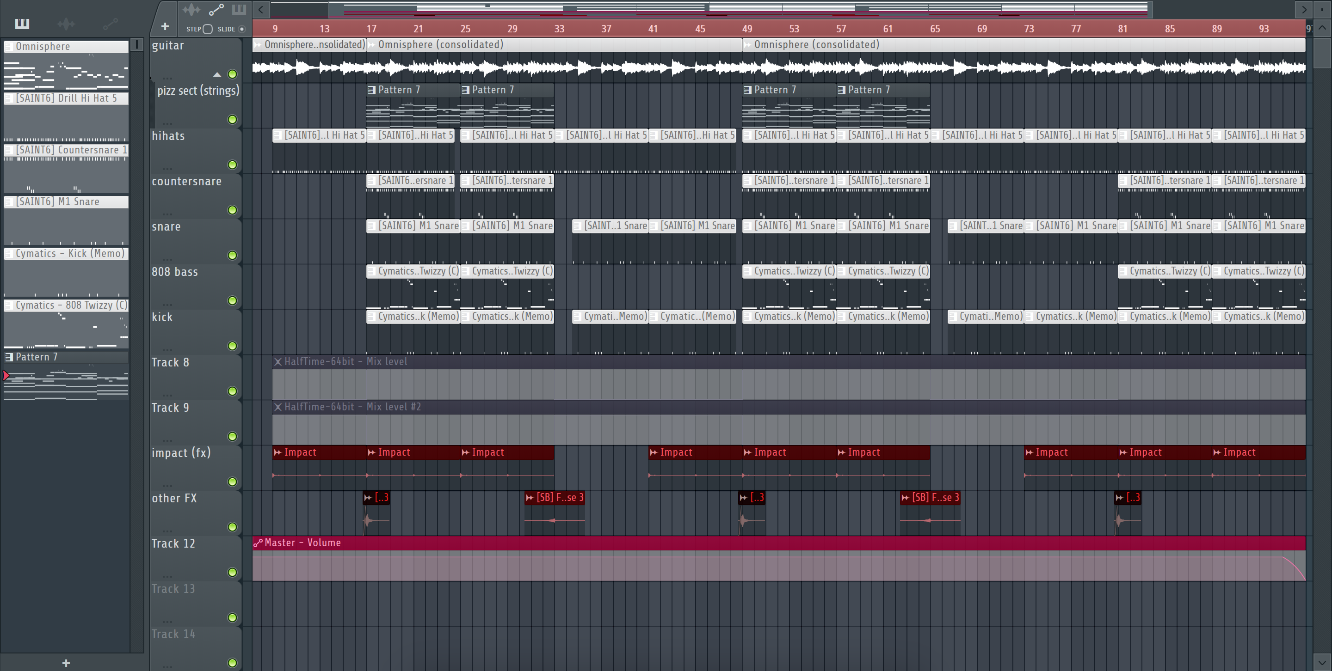Mute the guitar track

click(233, 74)
